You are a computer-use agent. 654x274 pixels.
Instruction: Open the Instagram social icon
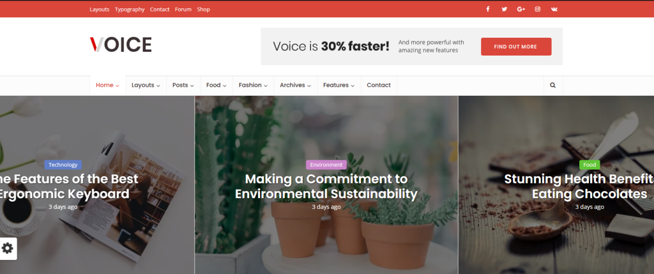538,9
